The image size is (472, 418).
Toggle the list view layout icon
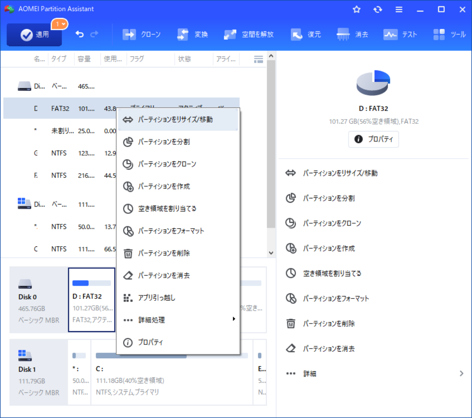(x=258, y=59)
